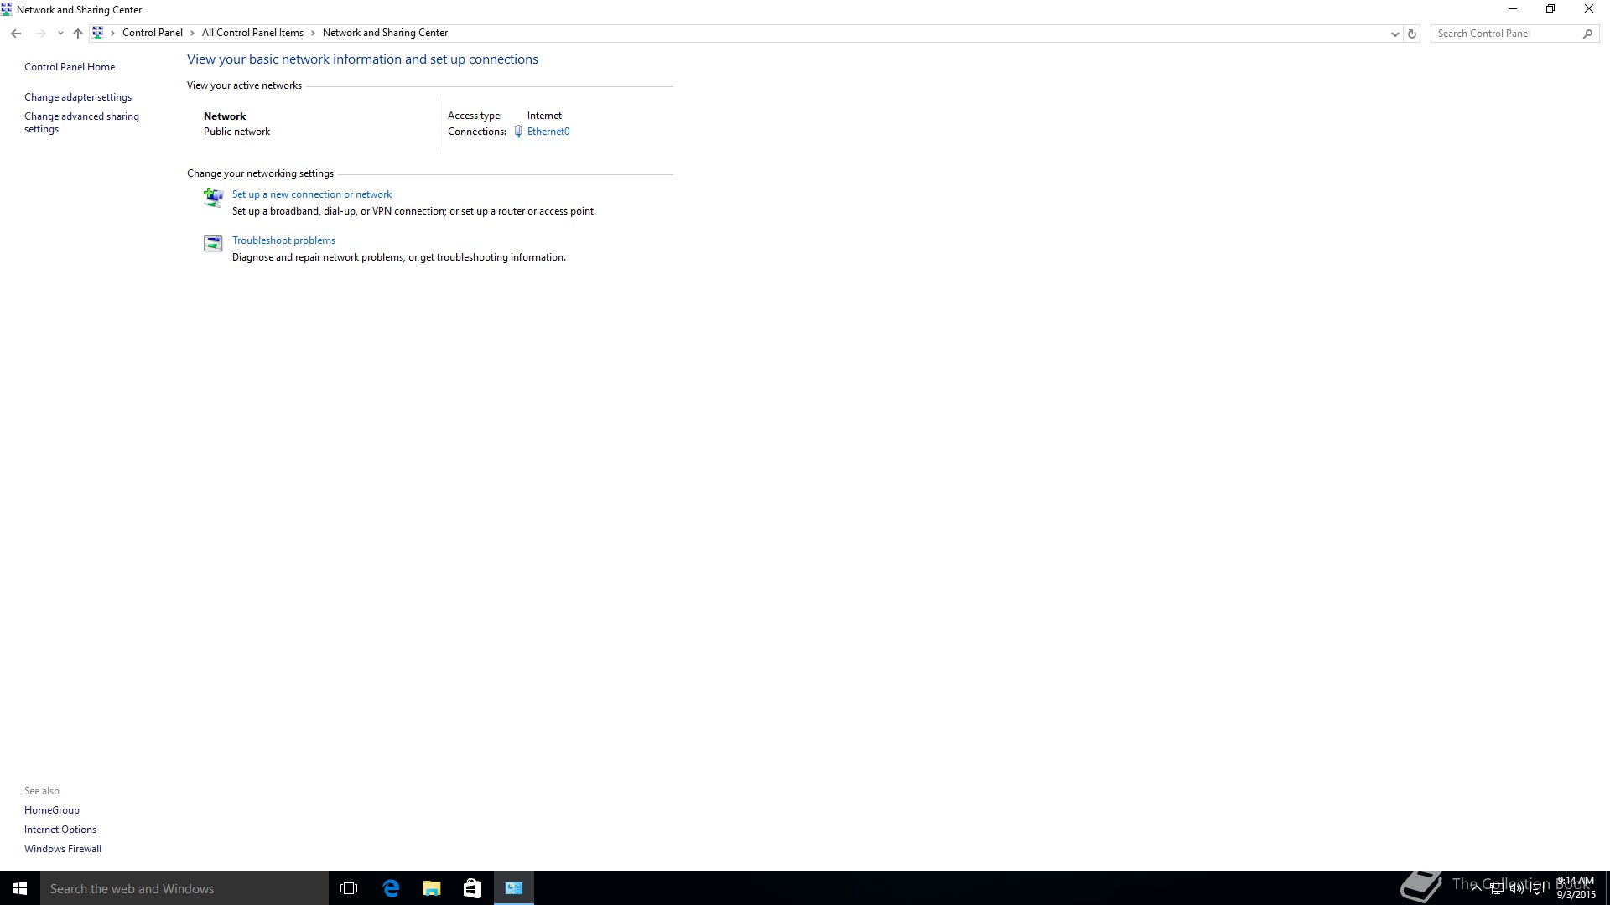Click the Up one level arrow
1610x905 pixels.
[x=78, y=34]
